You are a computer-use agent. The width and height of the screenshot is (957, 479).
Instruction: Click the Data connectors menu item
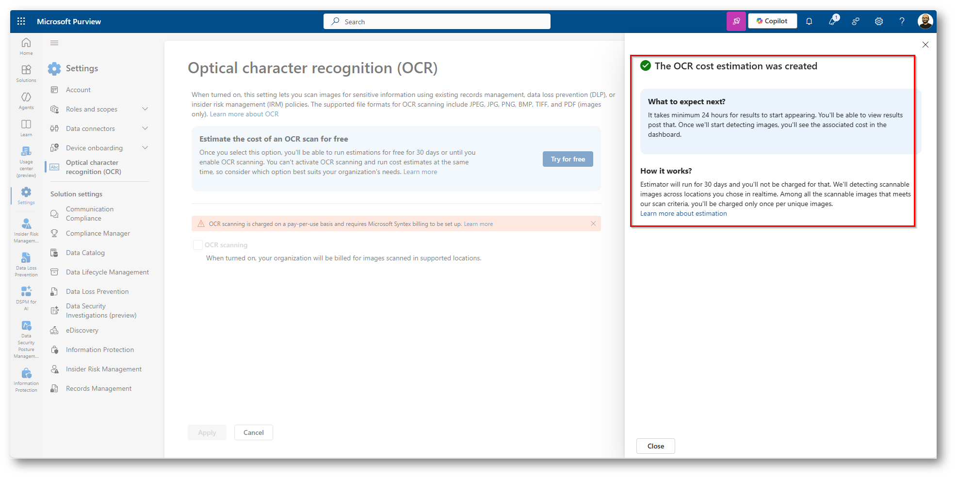click(x=90, y=128)
